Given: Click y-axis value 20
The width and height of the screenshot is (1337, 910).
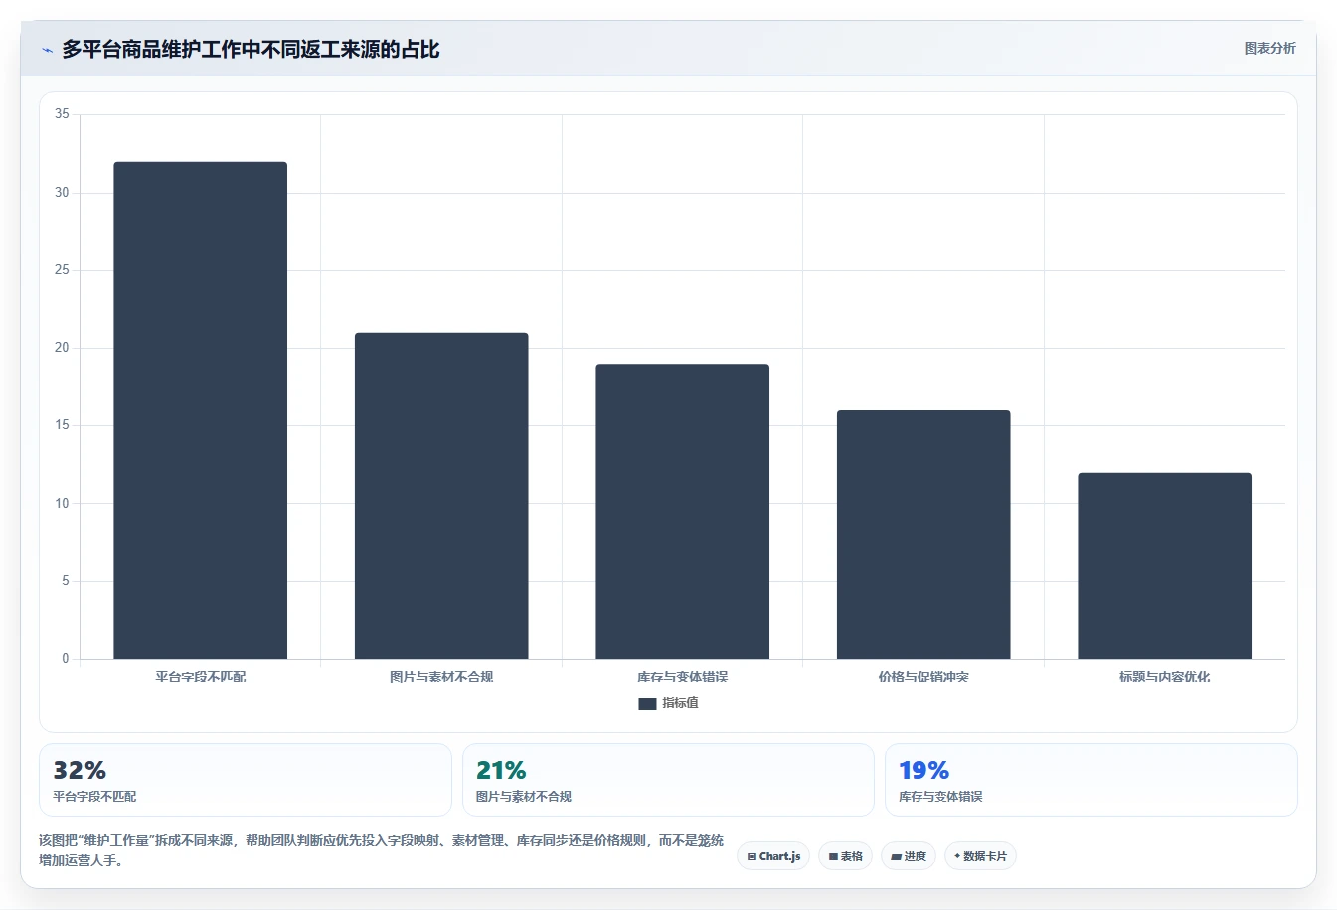Looking at the screenshot, I should [62, 348].
